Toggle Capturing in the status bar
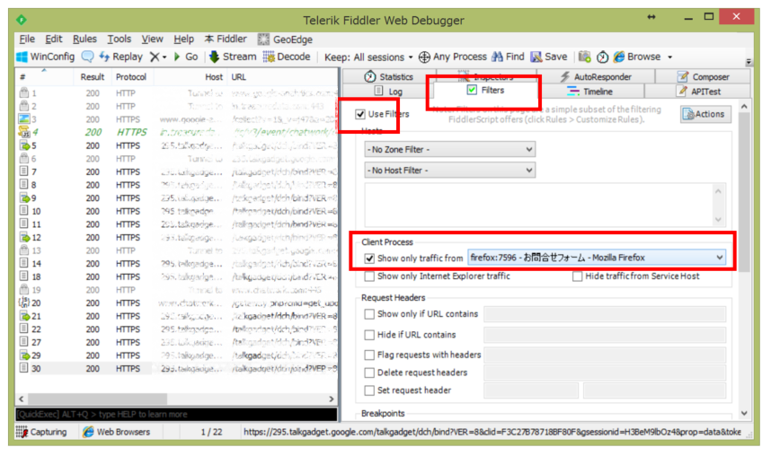 point(41,432)
